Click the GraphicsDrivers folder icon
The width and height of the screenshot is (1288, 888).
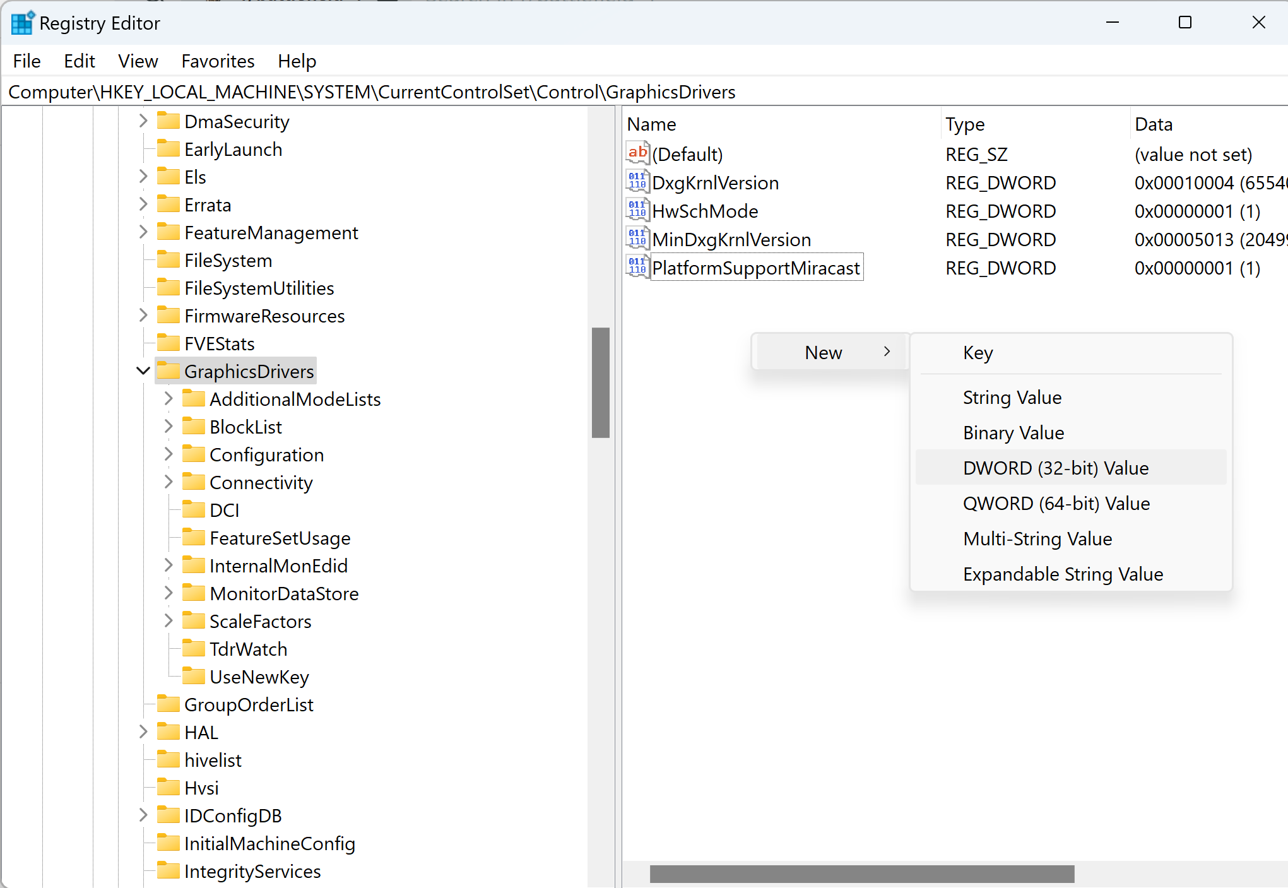[168, 370]
